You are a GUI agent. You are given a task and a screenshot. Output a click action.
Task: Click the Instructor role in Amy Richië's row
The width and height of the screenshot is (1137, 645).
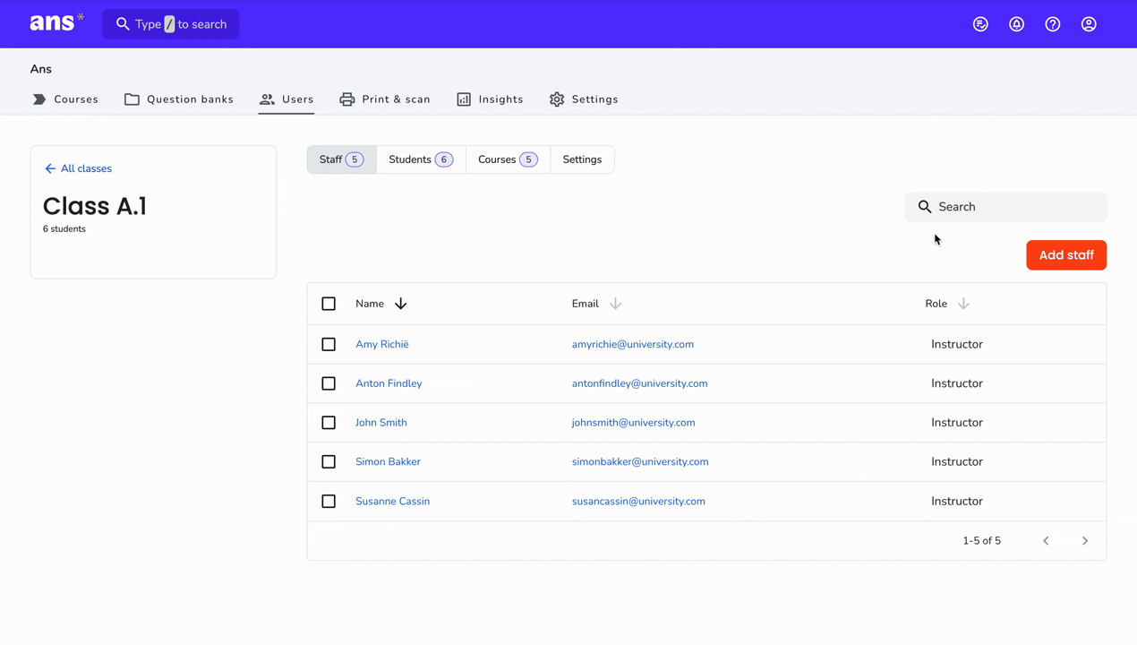(x=957, y=344)
